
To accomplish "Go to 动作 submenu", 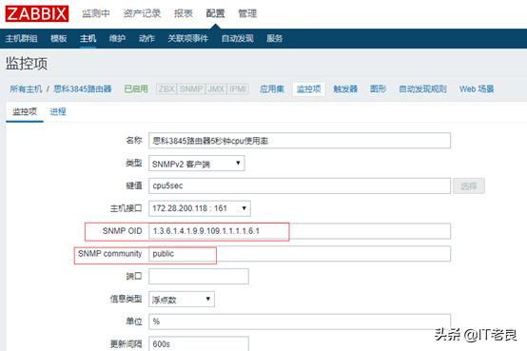I will click(x=146, y=38).
